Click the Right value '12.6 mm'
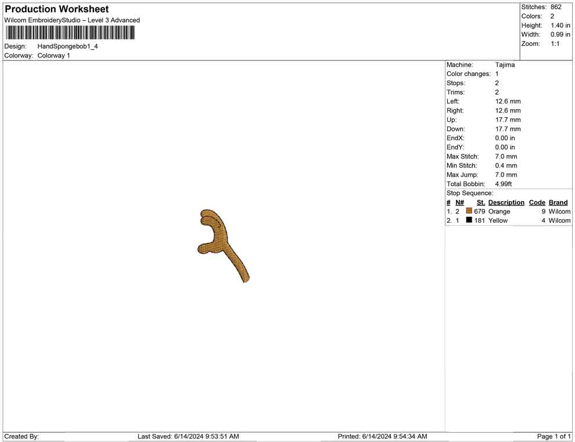The width and height of the screenshot is (575, 442). [508, 111]
